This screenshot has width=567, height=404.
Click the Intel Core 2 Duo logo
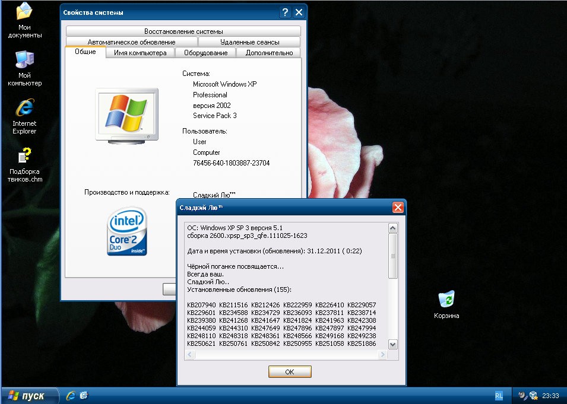pyautogui.click(x=126, y=231)
